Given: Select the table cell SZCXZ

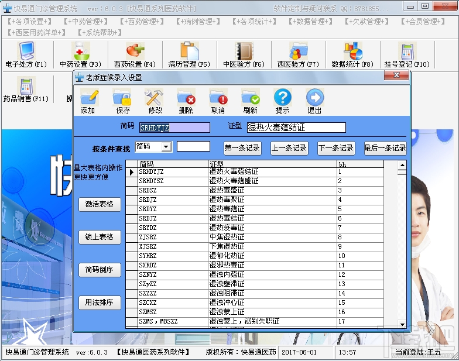Looking at the screenshot, I should (173, 303).
